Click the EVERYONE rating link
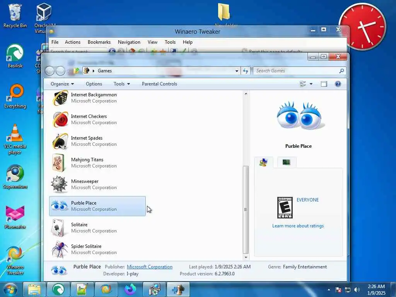The image size is (396, 297). tap(307, 200)
